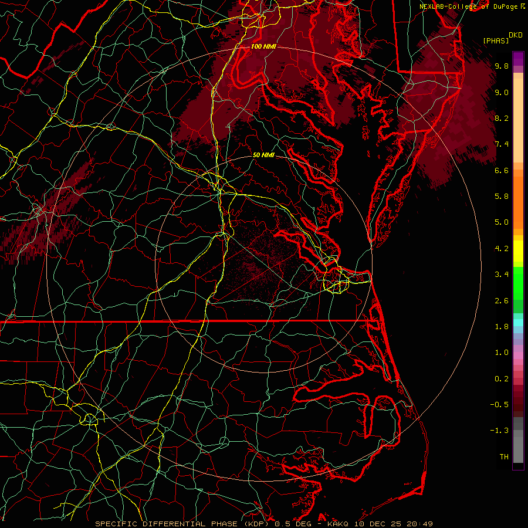Select the 8.2 scale value label
Image resolution: width=528 pixels, height=528 pixels.
[502, 118]
